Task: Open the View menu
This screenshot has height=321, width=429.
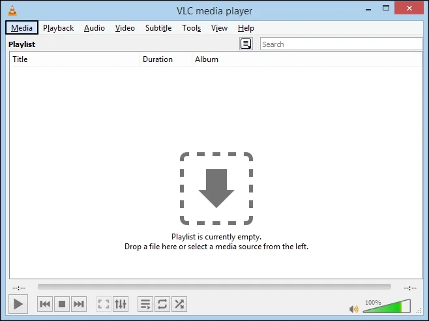Action: coord(219,28)
